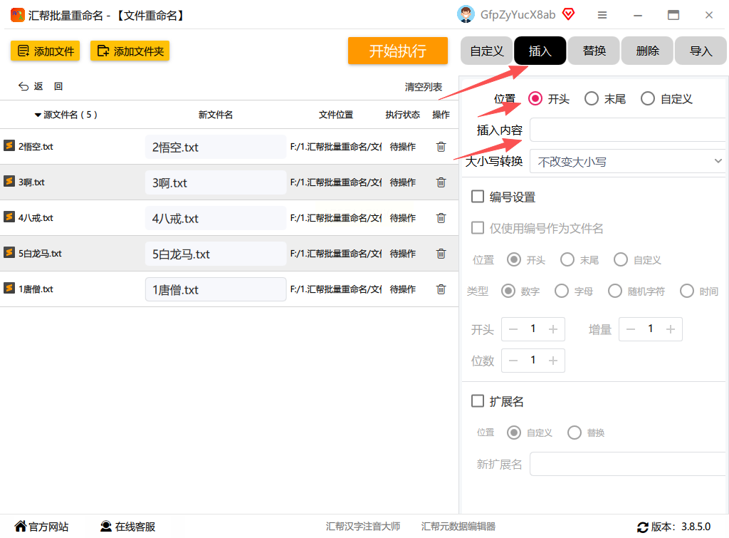Select 开头 as insert position
The width and height of the screenshot is (729, 538).
point(535,98)
